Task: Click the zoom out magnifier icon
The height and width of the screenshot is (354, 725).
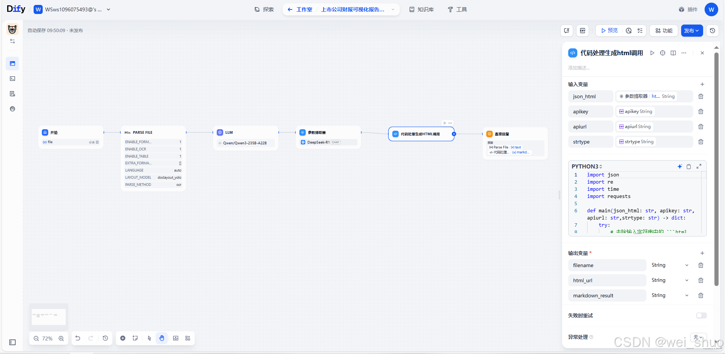Action: 36,339
